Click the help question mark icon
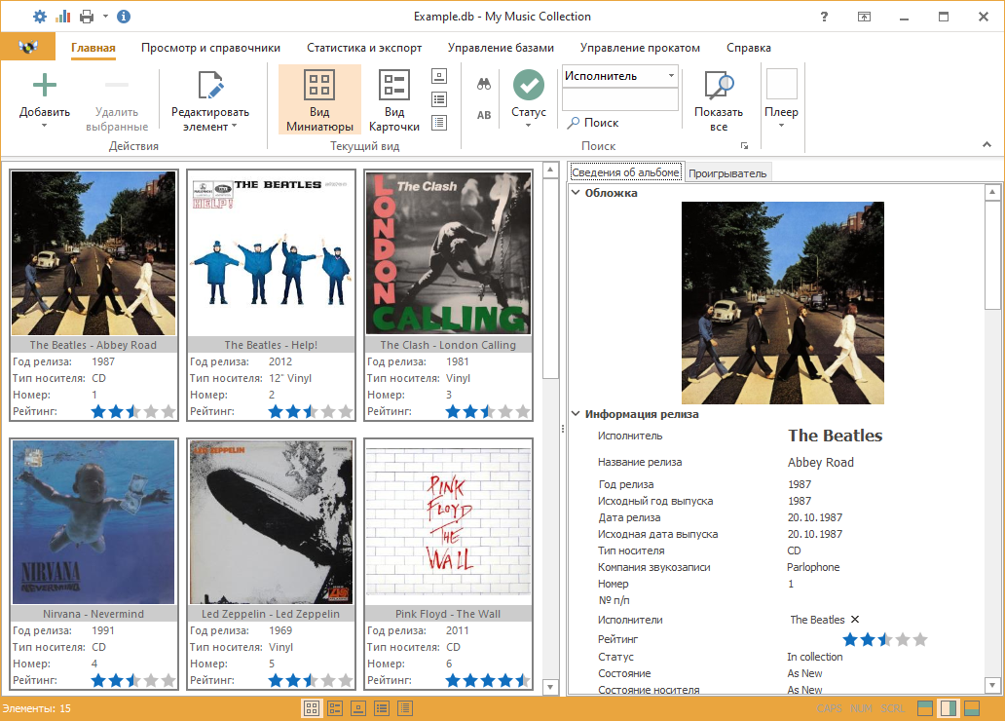This screenshot has width=1005, height=721. pos(824,17)
